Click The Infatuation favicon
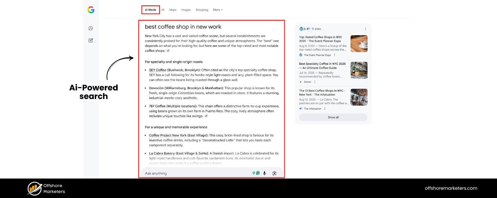The height and width of the screenshot is (198, 497). (x=301, y=109)
